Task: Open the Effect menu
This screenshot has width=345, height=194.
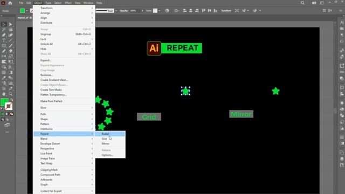Action: (68, 3)
